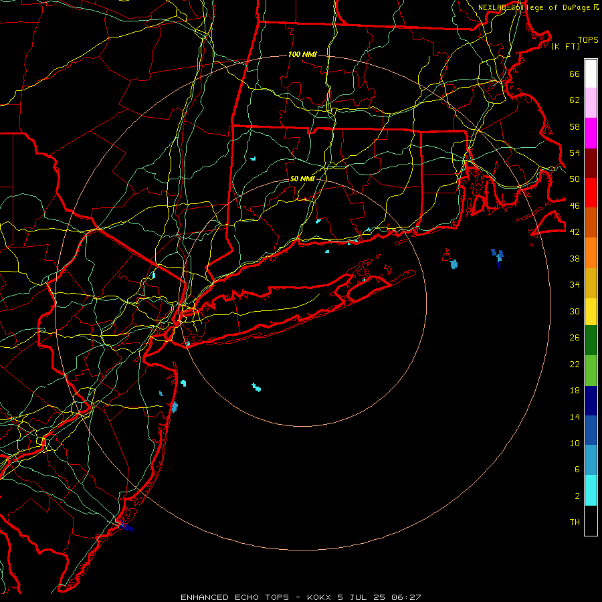Click the legend value "26"
The image size is (602, 602).
[x=575, y=338]
